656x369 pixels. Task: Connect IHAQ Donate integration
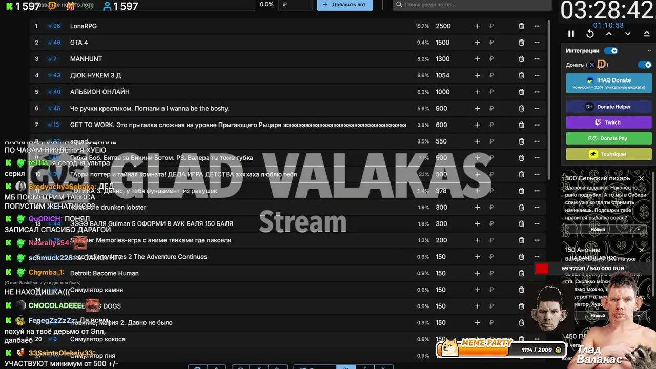click(609, 83)
